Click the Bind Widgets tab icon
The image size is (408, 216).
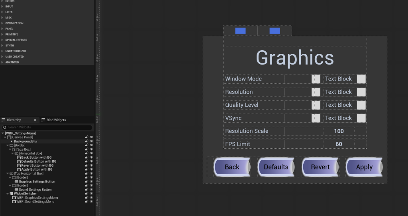click(43, 120)
